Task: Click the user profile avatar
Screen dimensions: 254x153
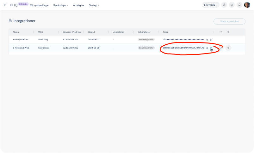Action: [247, 5]
